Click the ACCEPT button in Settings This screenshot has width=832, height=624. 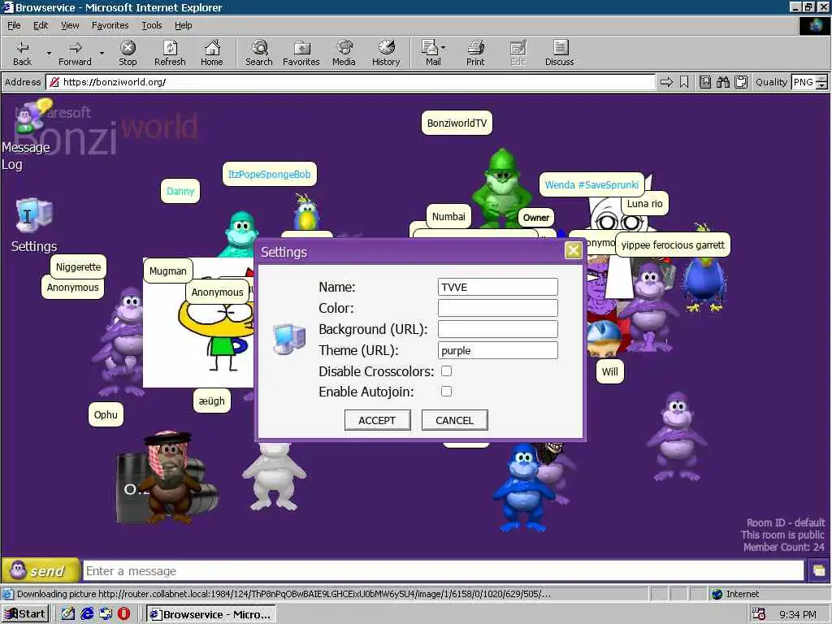(x=377, y=420)
